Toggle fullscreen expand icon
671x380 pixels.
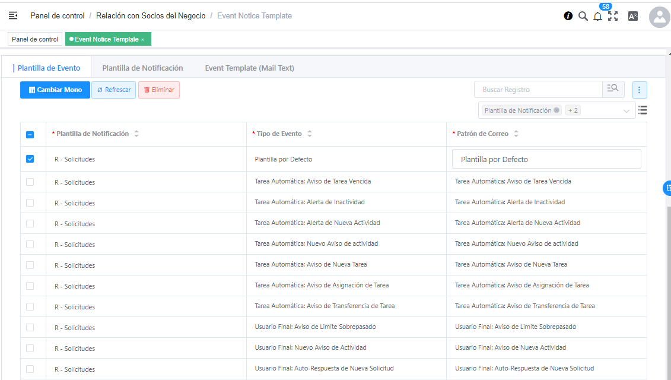coord(613,16)
